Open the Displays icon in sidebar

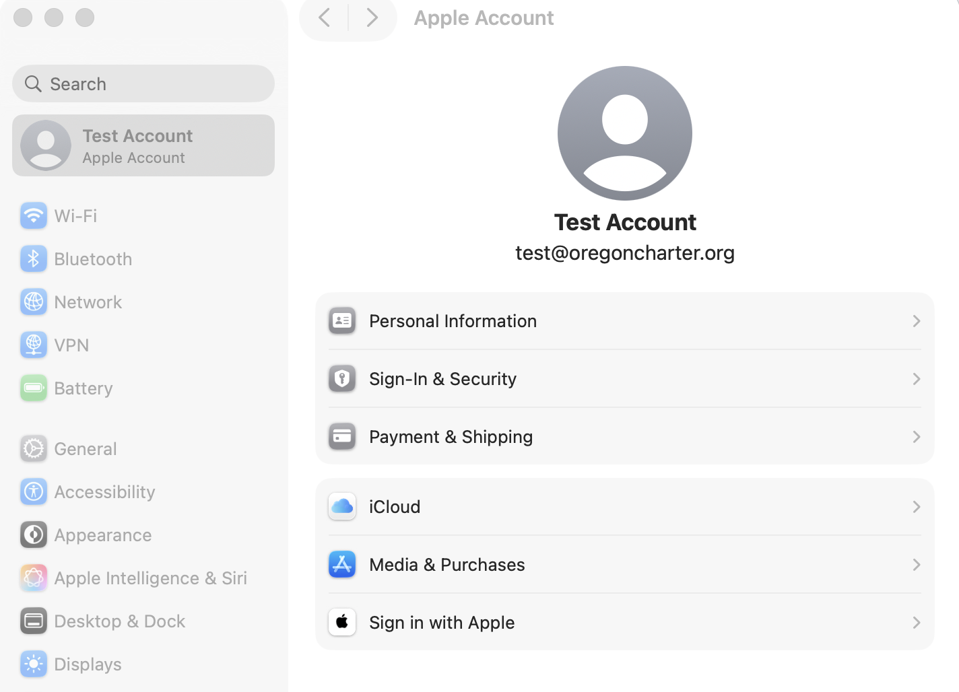tap(34, 664)
